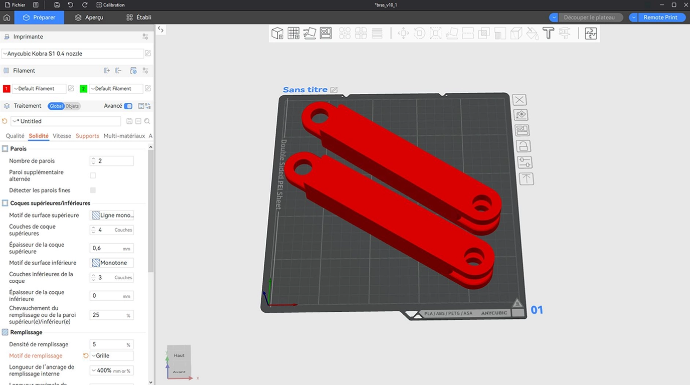Image resolution: width=690 pixels, height=385 pixels.
Task: Click the Add plate grid icon
Action: [293, 34]
